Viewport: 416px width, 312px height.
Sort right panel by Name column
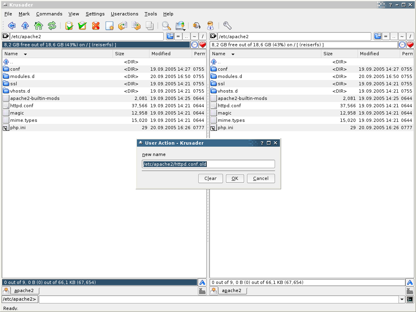(265, 54)
